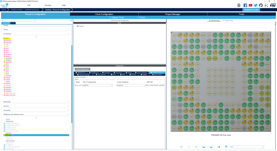Screen dimensions: 277x151
Task: Open the File menu
Action: pyautogui.click(x=29, y=5)
